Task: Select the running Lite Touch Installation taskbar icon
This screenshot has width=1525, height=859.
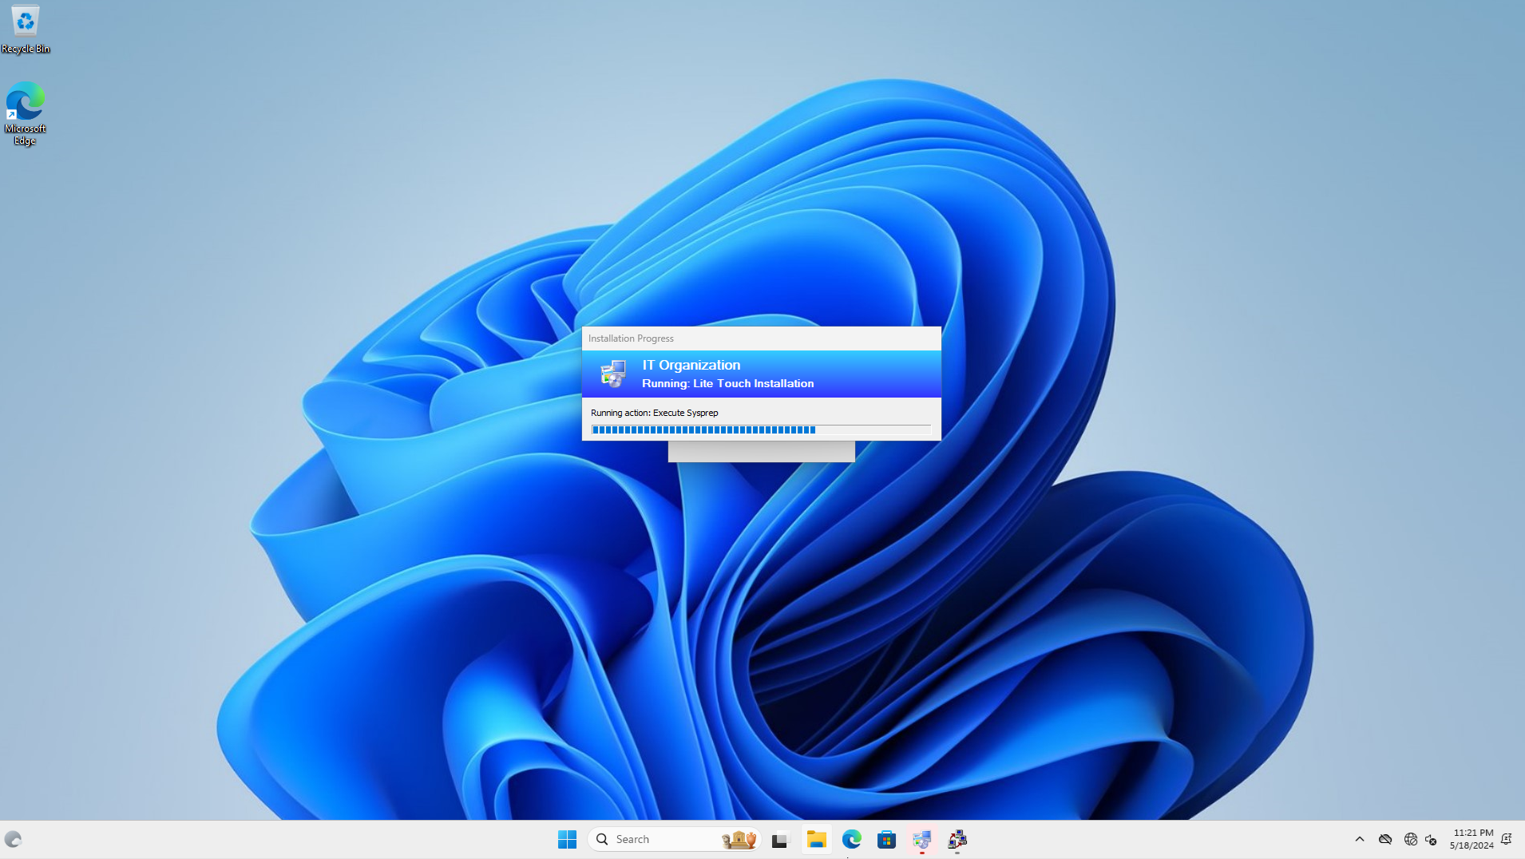Action: point(922,839)
